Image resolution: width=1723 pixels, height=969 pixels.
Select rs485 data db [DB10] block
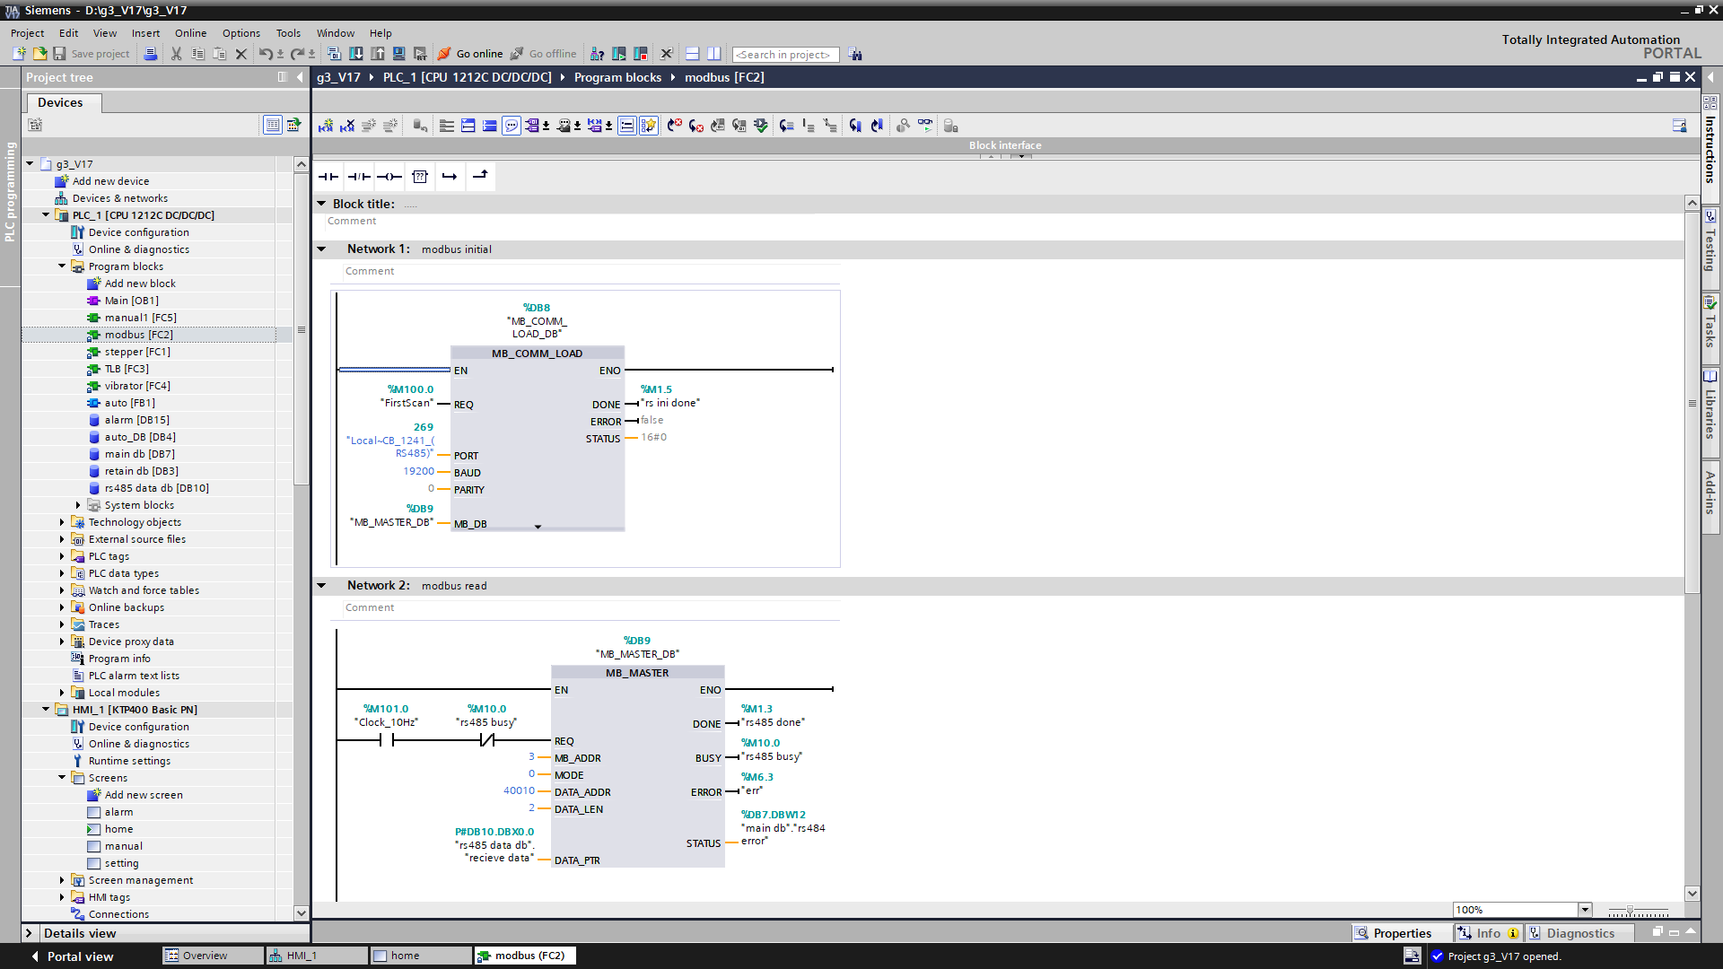(x=156, y=488)
